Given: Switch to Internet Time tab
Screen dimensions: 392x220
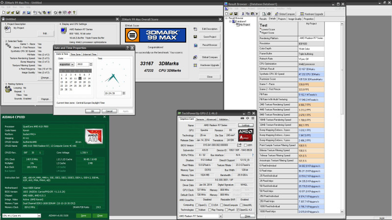Looking at the screenshot, I should pyautogui.click(x=90, y=54).
